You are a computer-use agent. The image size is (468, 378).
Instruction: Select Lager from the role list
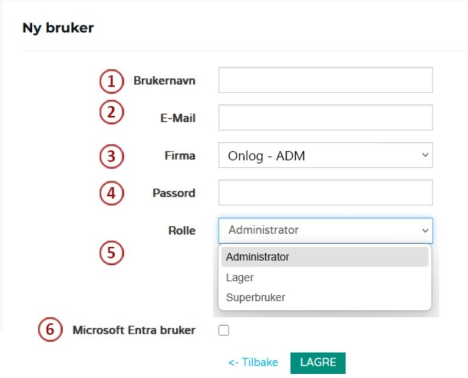[x=240, y=277]
